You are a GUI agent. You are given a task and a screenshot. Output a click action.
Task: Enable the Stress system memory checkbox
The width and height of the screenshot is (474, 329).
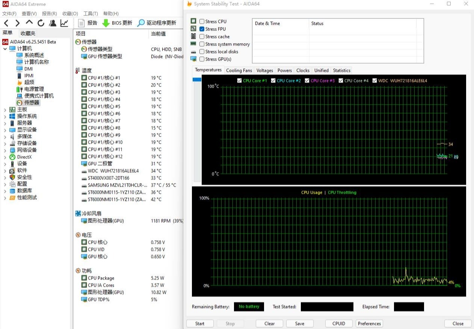[202, 44]
